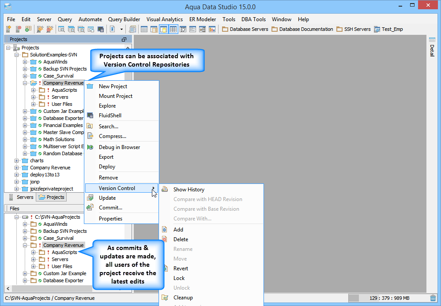Toggle the highlighted yellow-cylinder panel toolbar button
The height and width of the screenshot is (306, 441).
[x=164, y=29]
